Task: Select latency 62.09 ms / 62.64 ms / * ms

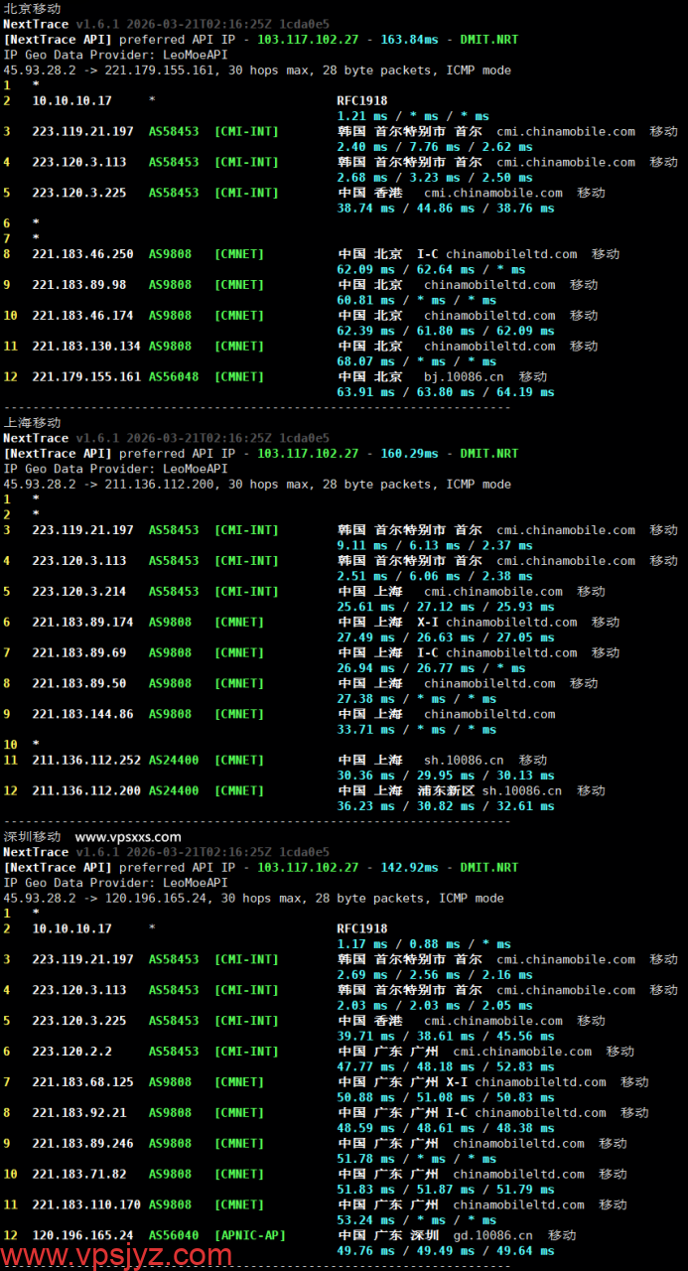Action: coord(431,270)
